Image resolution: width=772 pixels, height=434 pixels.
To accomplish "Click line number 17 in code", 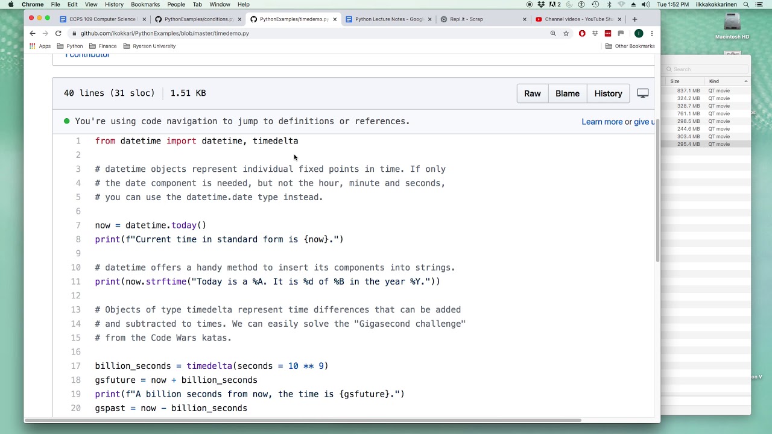I will [75, 366].
